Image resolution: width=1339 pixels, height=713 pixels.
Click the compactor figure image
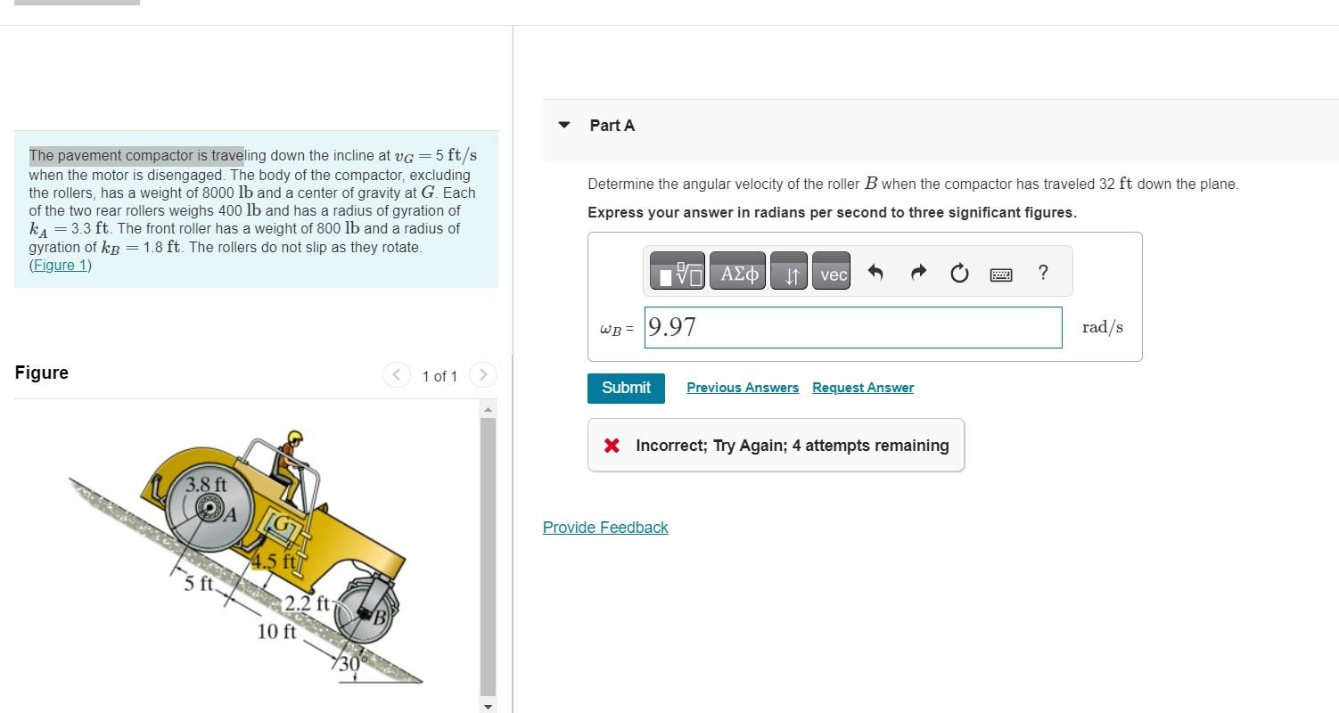click(x=246, y=555)
